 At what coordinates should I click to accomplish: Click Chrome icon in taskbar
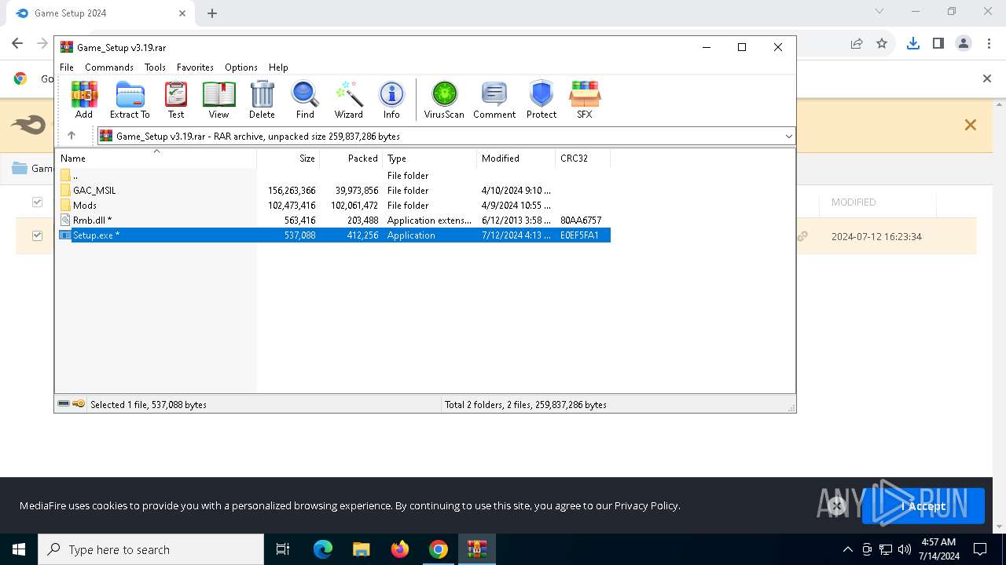click(x=439, y=549)
